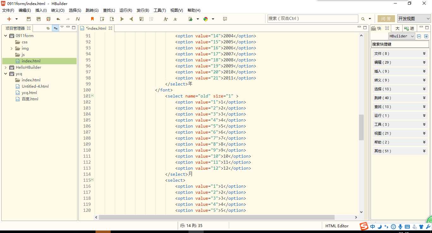Switch to the 大 outline tab

397,28
